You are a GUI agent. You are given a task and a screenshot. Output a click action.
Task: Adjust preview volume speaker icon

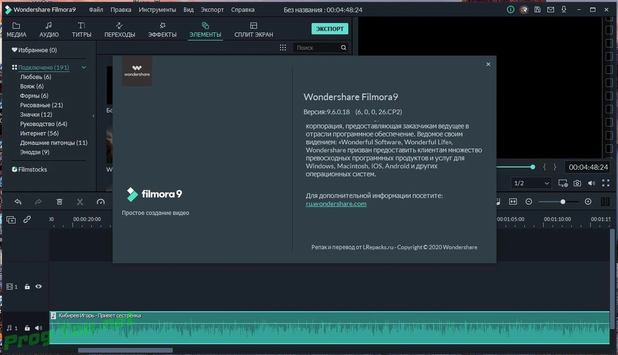592,183
